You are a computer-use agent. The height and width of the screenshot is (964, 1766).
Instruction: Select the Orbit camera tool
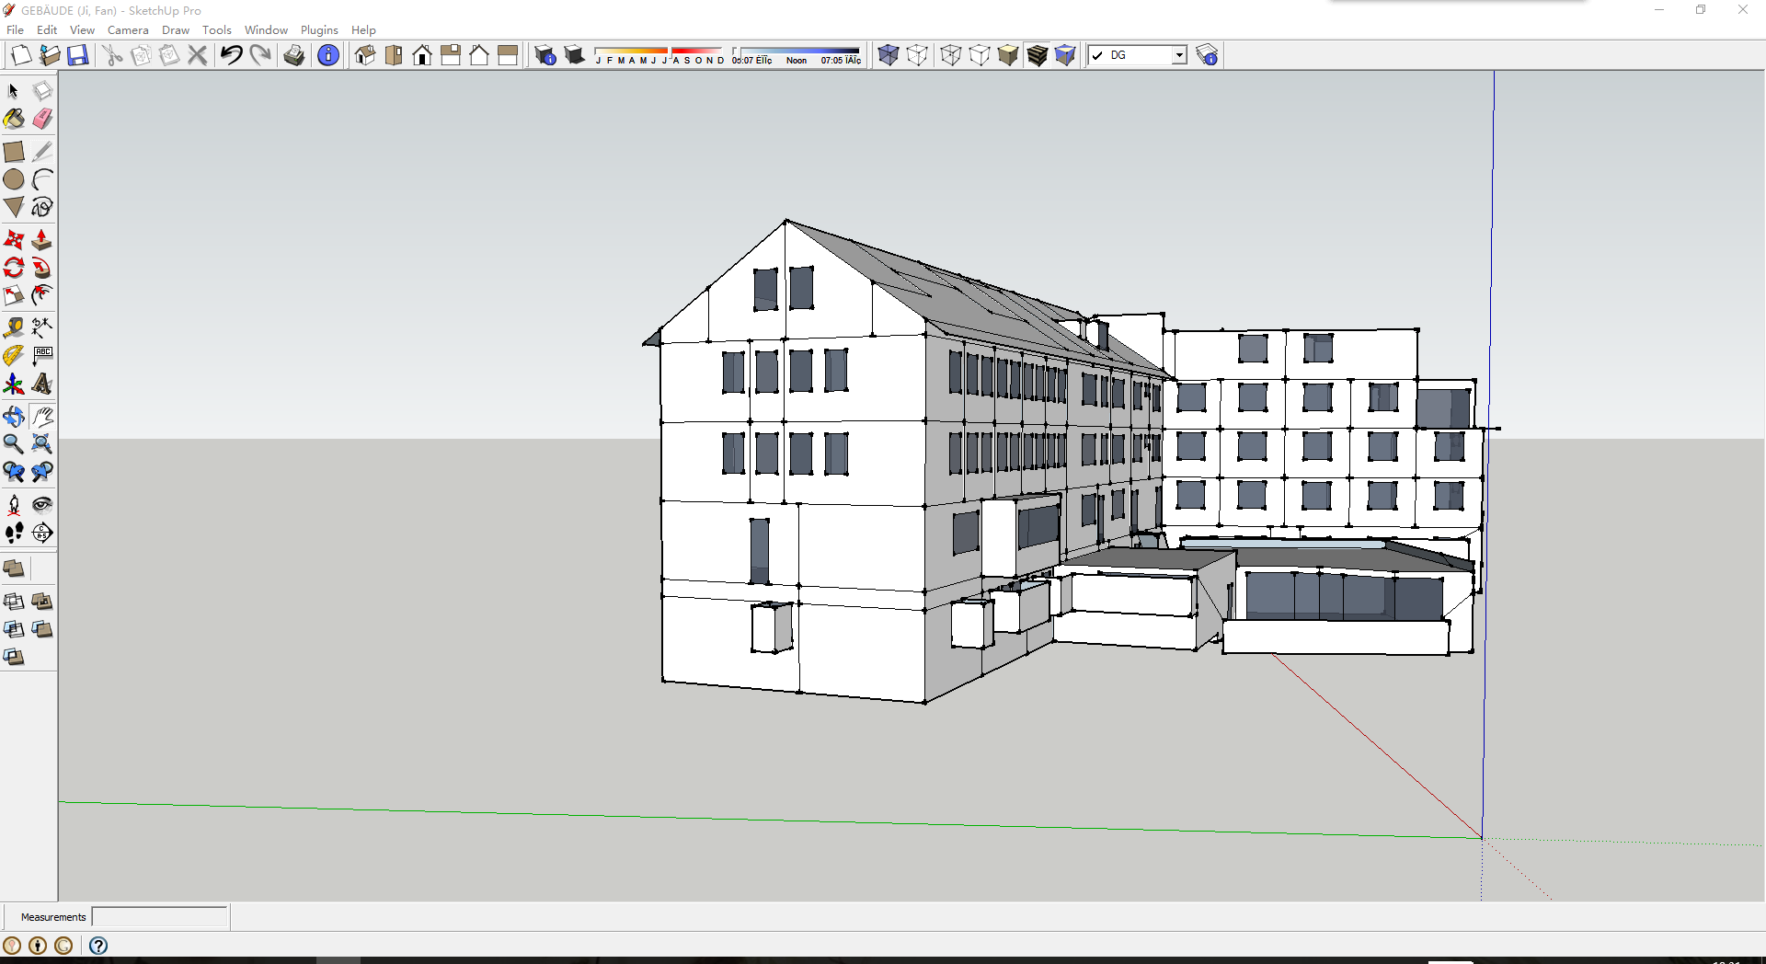coord(14,417)
